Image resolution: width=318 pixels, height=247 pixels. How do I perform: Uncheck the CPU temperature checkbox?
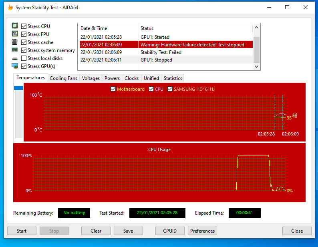[151, 89]
